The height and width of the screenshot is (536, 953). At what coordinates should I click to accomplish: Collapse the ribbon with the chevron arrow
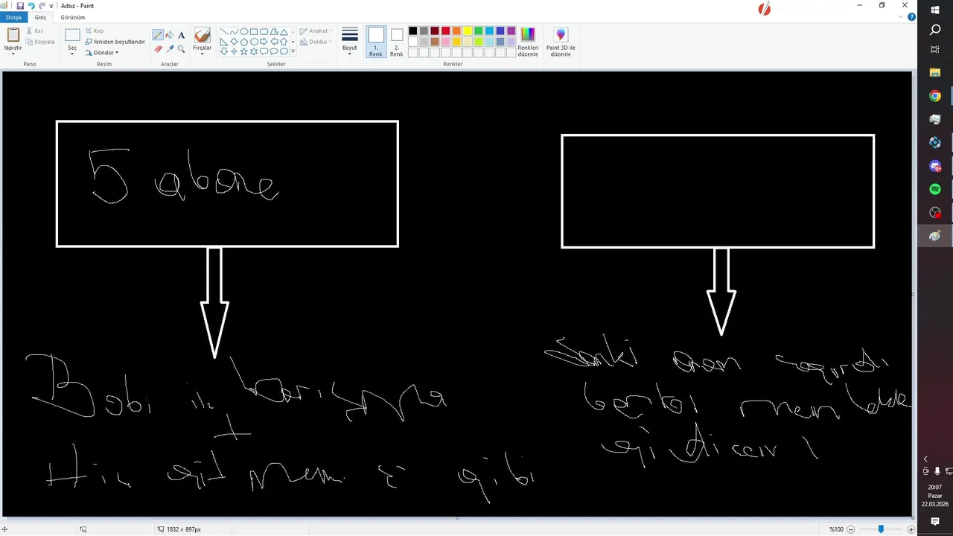pos(902,17)
